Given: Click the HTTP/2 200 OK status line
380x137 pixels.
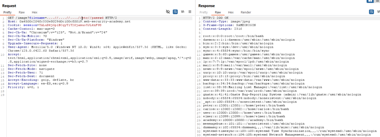Looking at the screenshot, I should (216, 18).
